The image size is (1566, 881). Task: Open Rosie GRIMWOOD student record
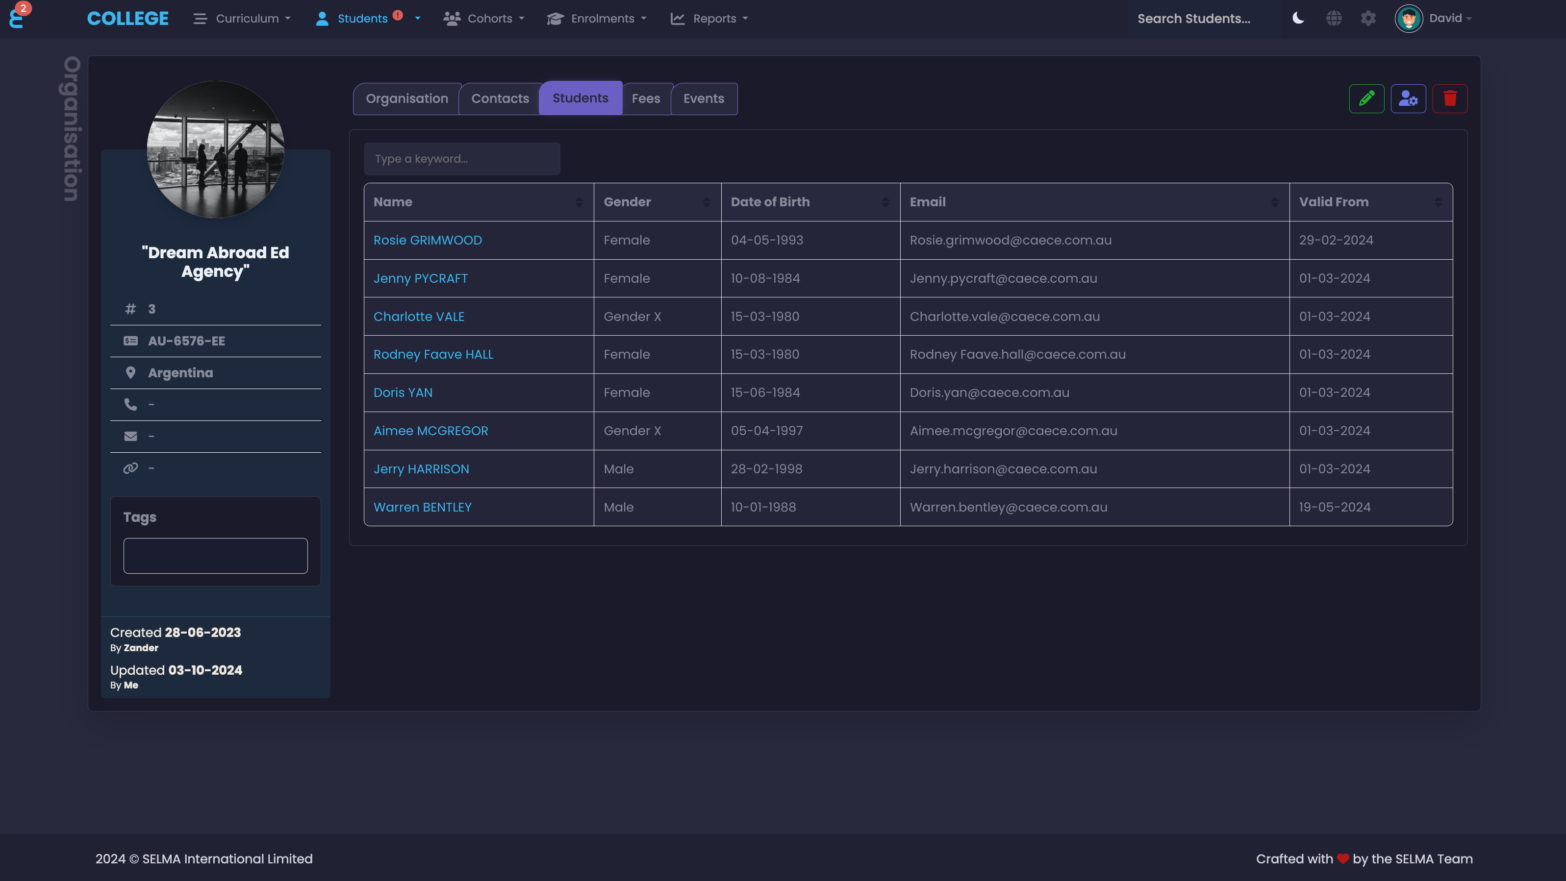point(428,240)
